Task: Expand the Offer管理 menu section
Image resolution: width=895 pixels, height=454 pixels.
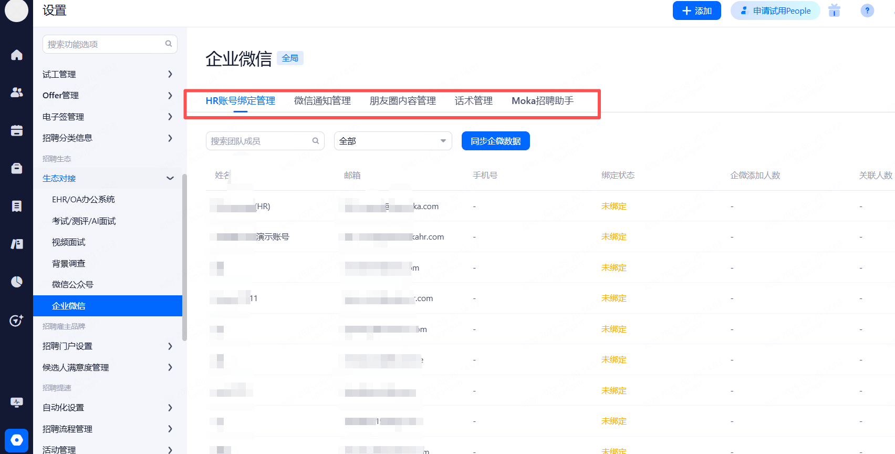Action: click(108, 95)
